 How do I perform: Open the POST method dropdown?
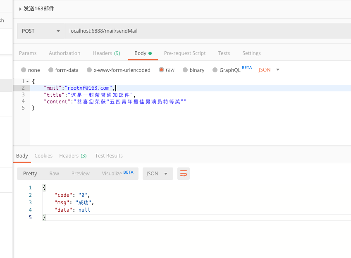pyautogui.click(x=41, y=31)
